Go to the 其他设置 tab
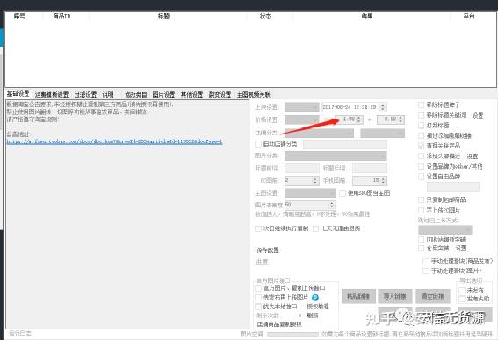 point(191,95)
